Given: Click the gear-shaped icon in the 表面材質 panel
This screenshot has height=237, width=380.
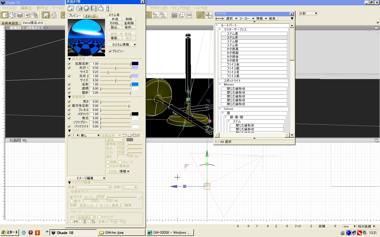Looking at the screenshot, I should coord(86,8).
